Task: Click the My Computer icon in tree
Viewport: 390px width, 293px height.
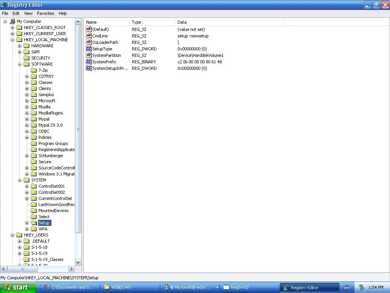Action: coord(12,21)
